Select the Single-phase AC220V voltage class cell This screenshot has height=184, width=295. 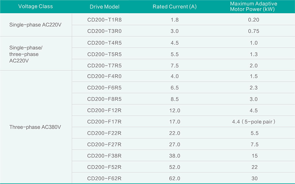[x=35, y=25]
